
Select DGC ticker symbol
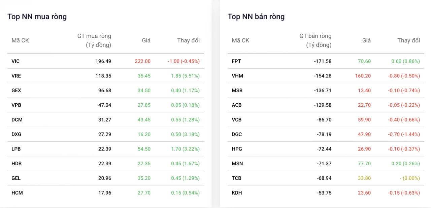(x=237, y=134)
